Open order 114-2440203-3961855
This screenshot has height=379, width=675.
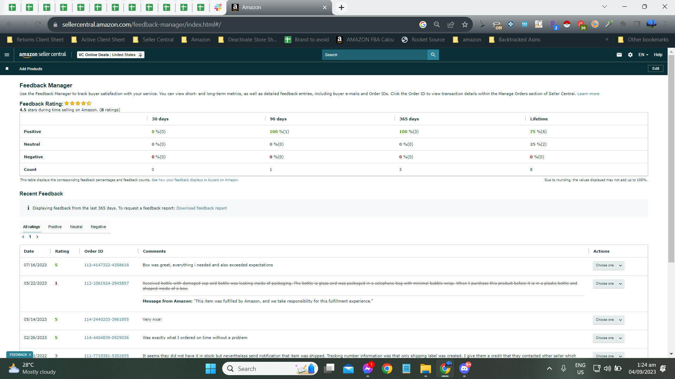(x=107, y=319)
